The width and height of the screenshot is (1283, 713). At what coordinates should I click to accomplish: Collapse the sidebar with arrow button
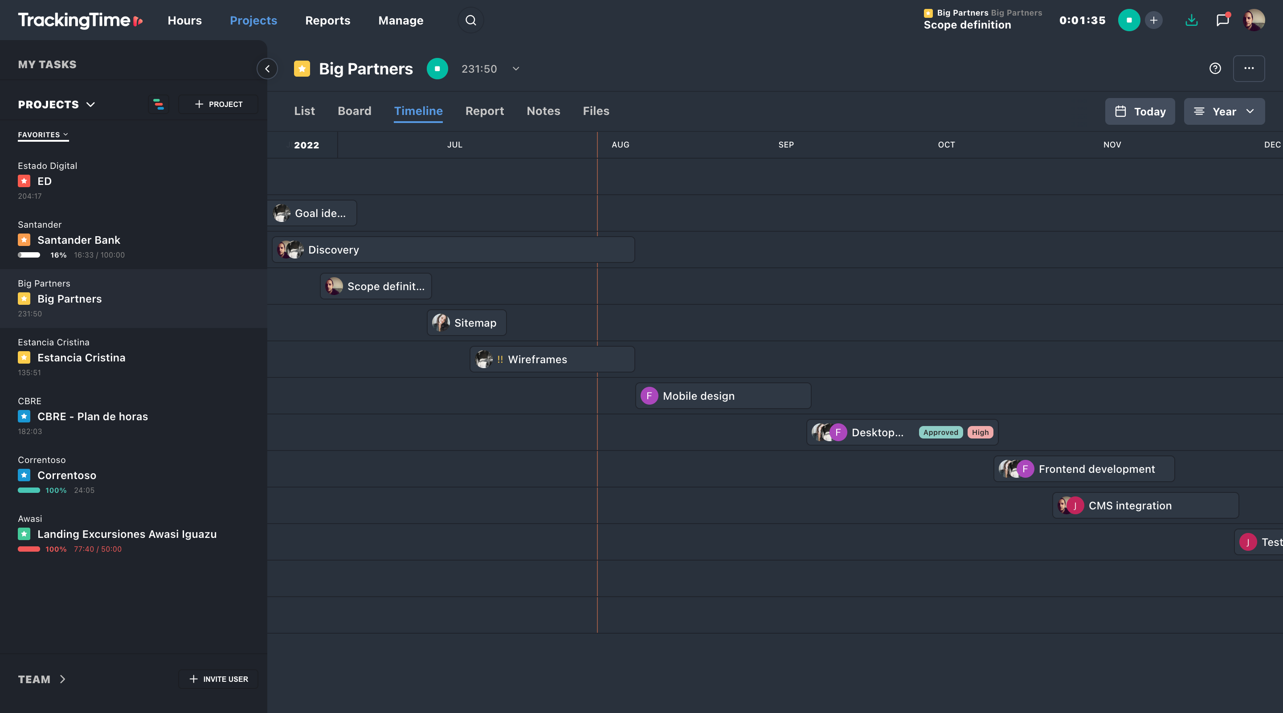coord(267,69)
